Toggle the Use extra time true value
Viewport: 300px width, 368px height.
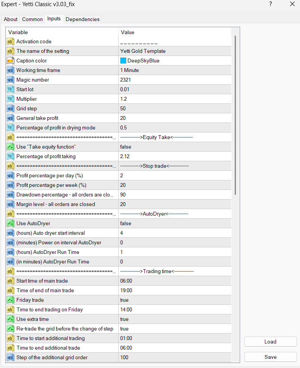click(124, 319)
